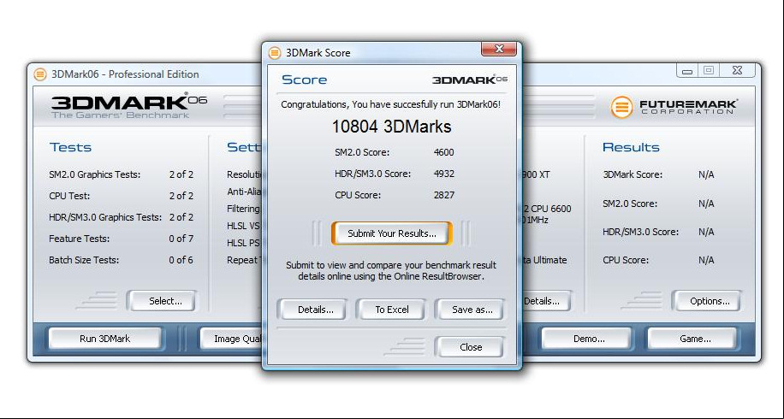Click the Results panel heading
Screen dimensions: 784x419
click(x=631, y=147)
